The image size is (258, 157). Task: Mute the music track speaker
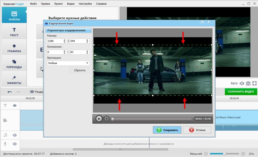coord(15,135)
